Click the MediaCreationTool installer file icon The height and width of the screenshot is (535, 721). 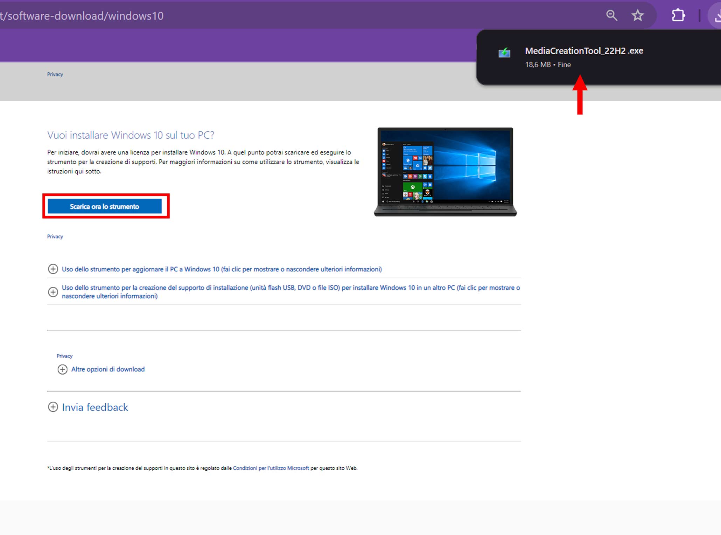[504, 53]
